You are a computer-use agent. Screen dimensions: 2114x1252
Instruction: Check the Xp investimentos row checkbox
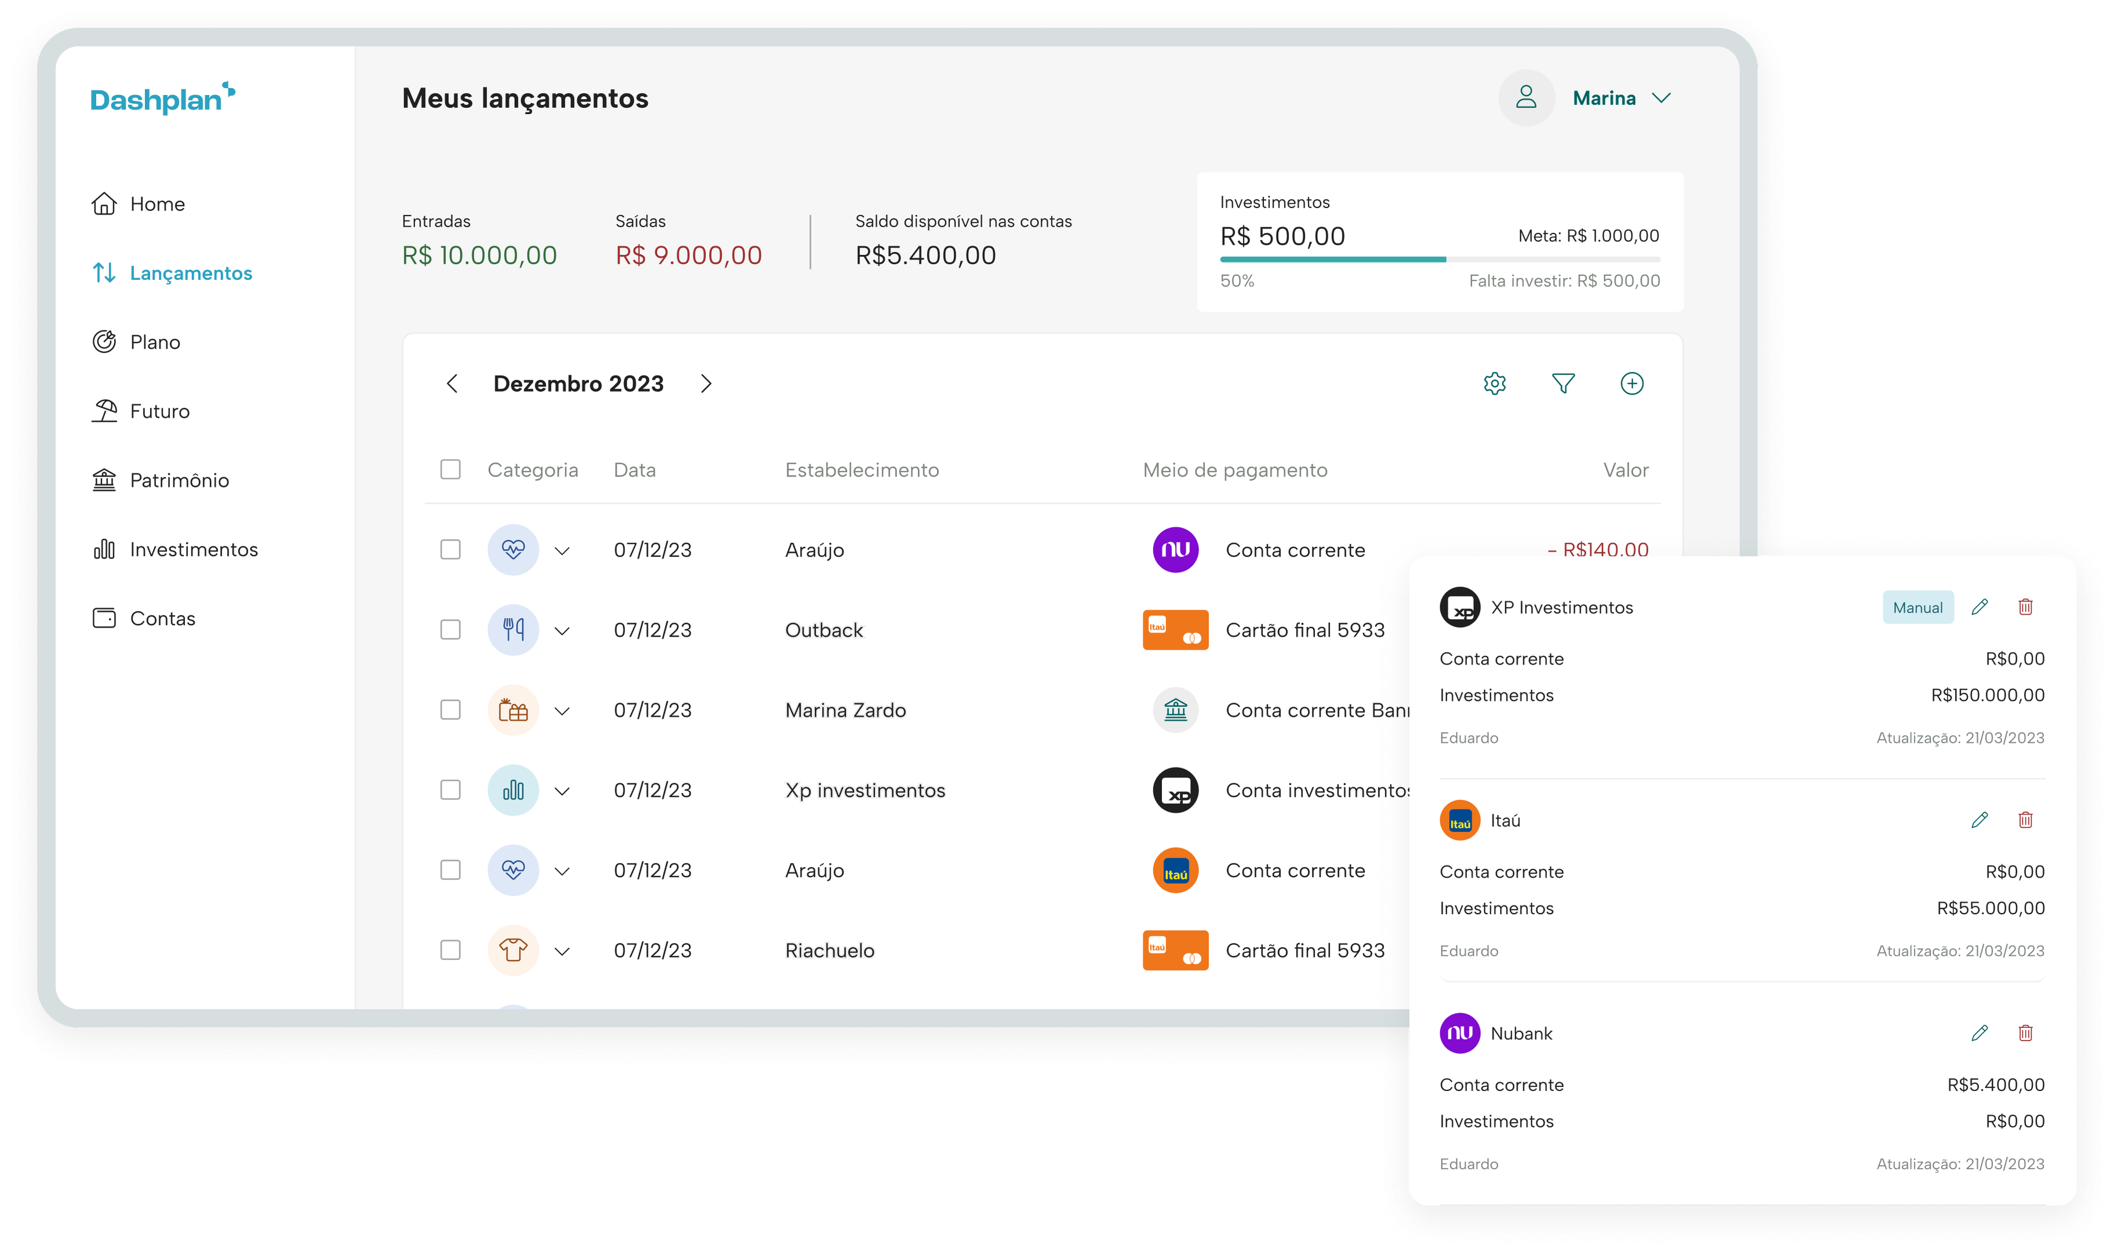click(x=451, y=791)
